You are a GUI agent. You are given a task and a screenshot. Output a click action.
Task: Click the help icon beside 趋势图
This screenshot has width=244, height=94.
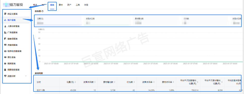click(x=43, y=11)
